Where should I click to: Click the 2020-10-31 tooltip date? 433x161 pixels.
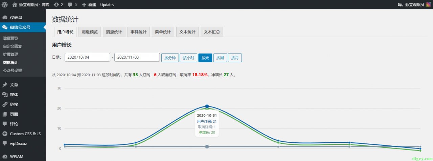(x=207, y=116)
